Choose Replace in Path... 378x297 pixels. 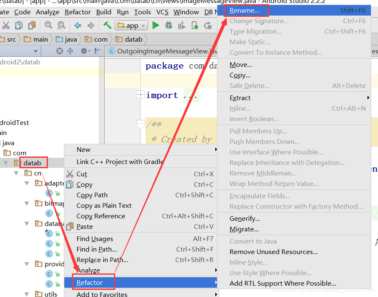click(141, 260)
